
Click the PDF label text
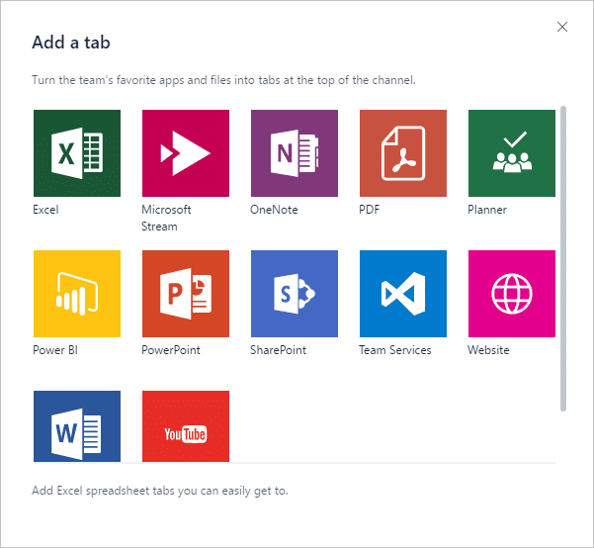coord(370,210)
